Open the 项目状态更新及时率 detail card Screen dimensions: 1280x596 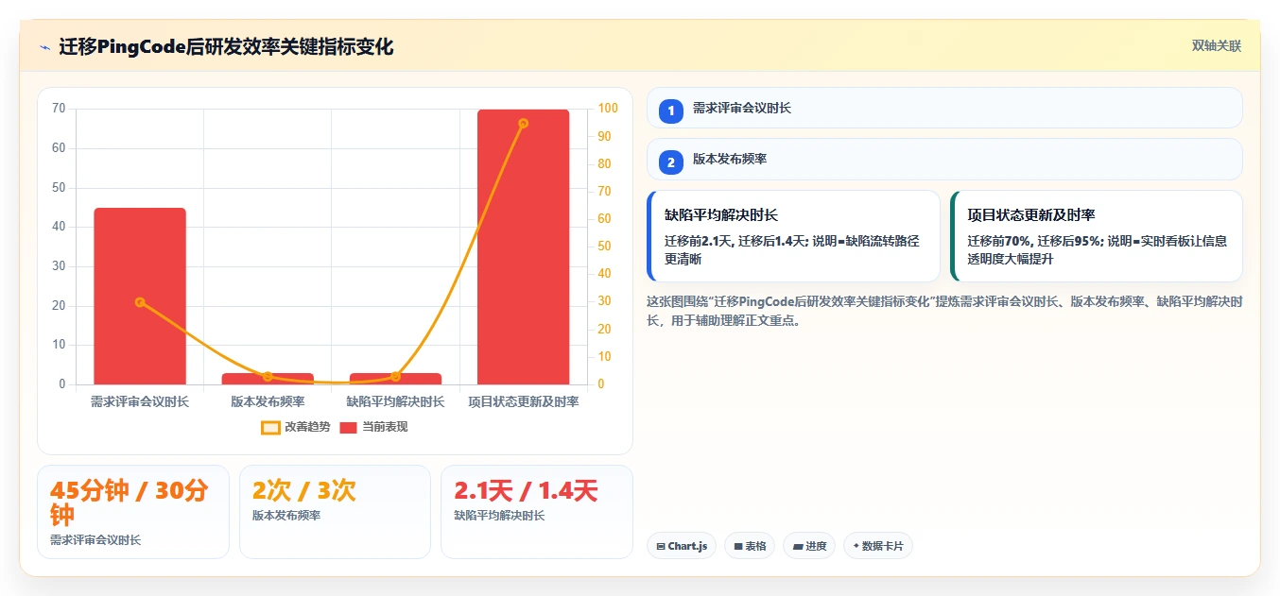tap(1097, 236)
